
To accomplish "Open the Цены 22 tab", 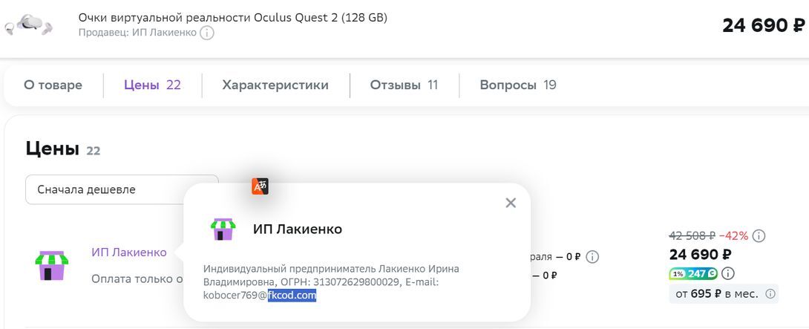I will [x=152, y=85].
